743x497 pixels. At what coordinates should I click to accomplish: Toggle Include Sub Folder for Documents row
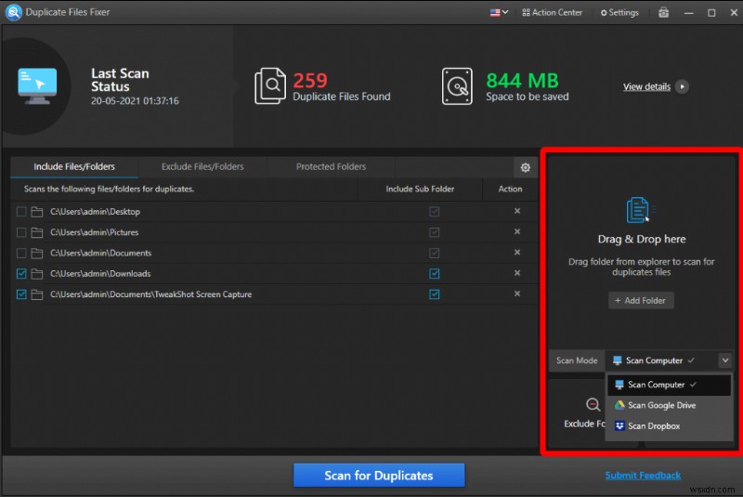point(434,253)
